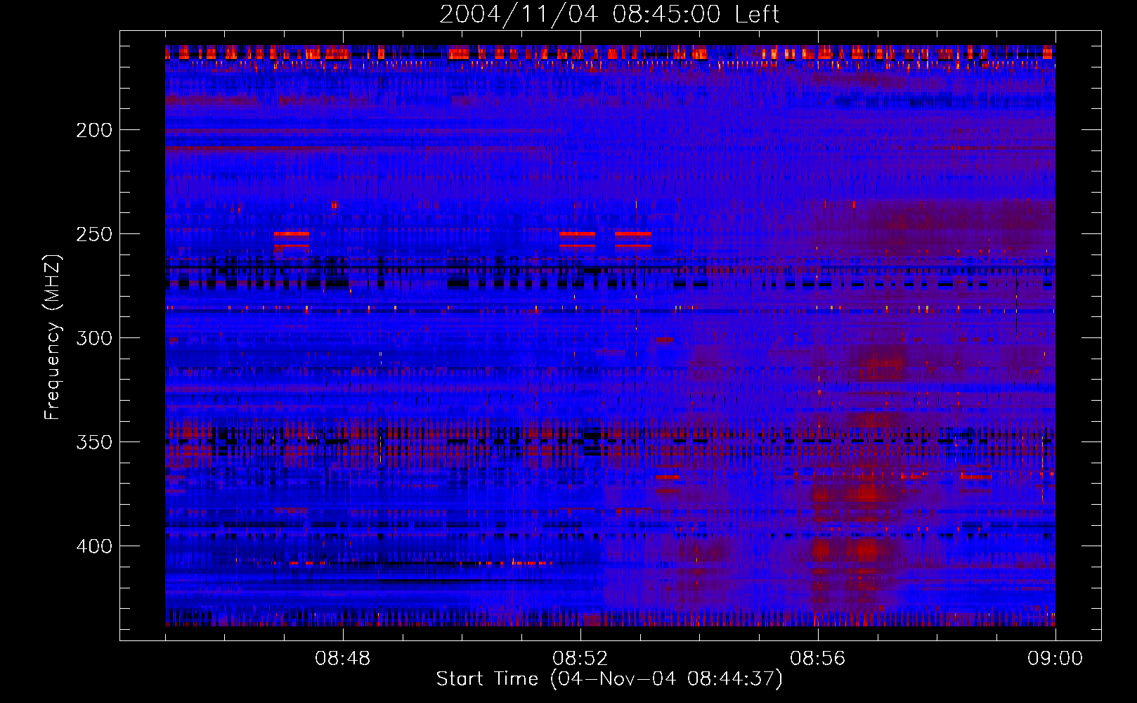Click the 09:00 time tick label
Image resolution: width=1137 pixels, height=703 pixels.
[x=1055, y=659]
